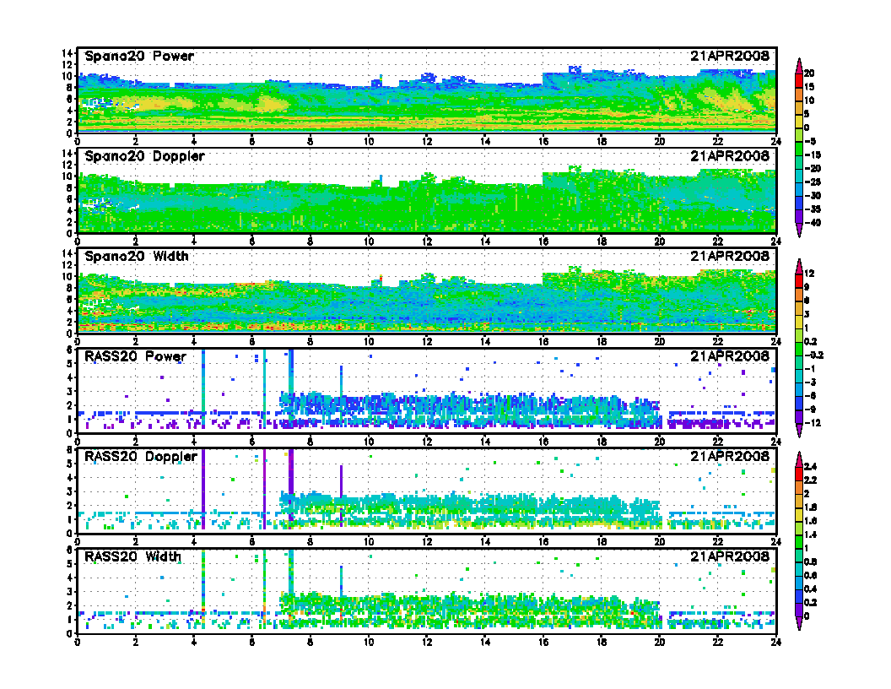
Task: Click the '12' x-axis label under Spano20 Power
Action: coord(427,142)
